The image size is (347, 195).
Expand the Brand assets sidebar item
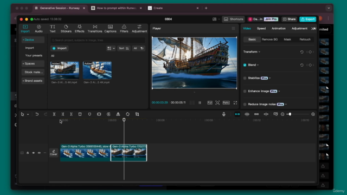coord(33,81)
